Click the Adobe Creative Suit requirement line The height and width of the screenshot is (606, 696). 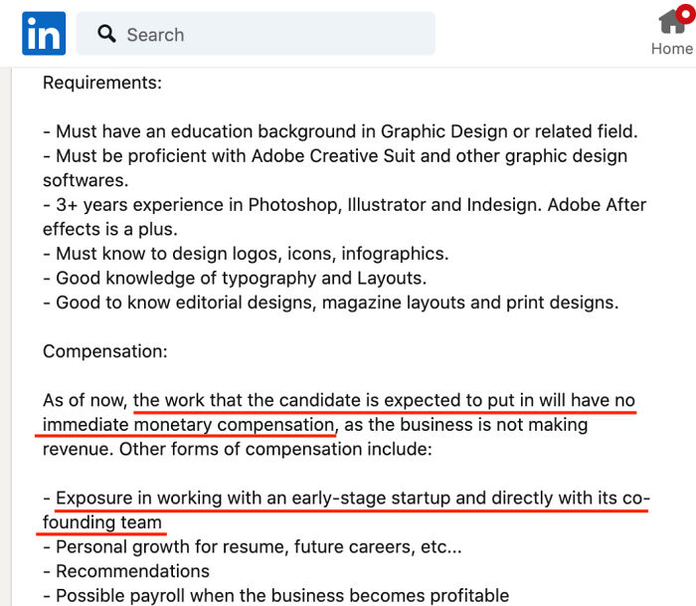click(x=335, y=156)
